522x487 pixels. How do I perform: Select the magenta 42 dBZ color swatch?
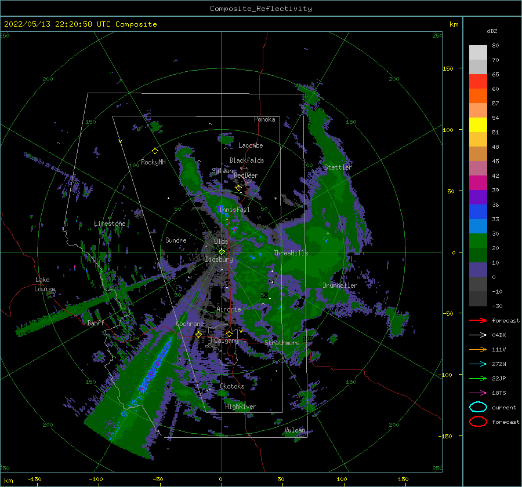click(x=478, y=183)
